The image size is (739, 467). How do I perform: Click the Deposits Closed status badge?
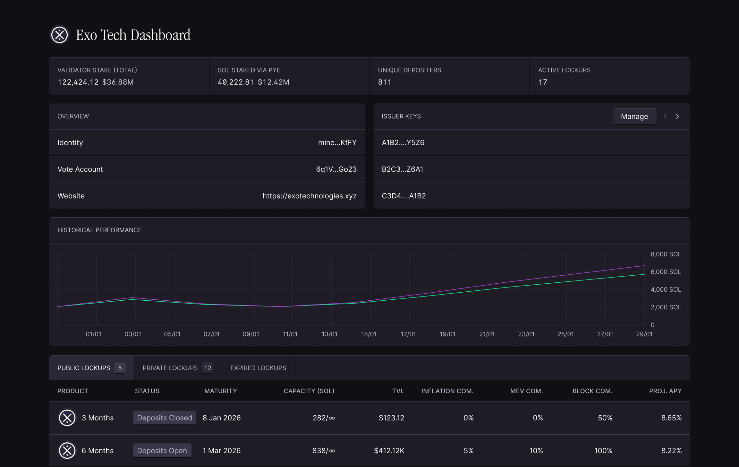click(x=164, y=418)
